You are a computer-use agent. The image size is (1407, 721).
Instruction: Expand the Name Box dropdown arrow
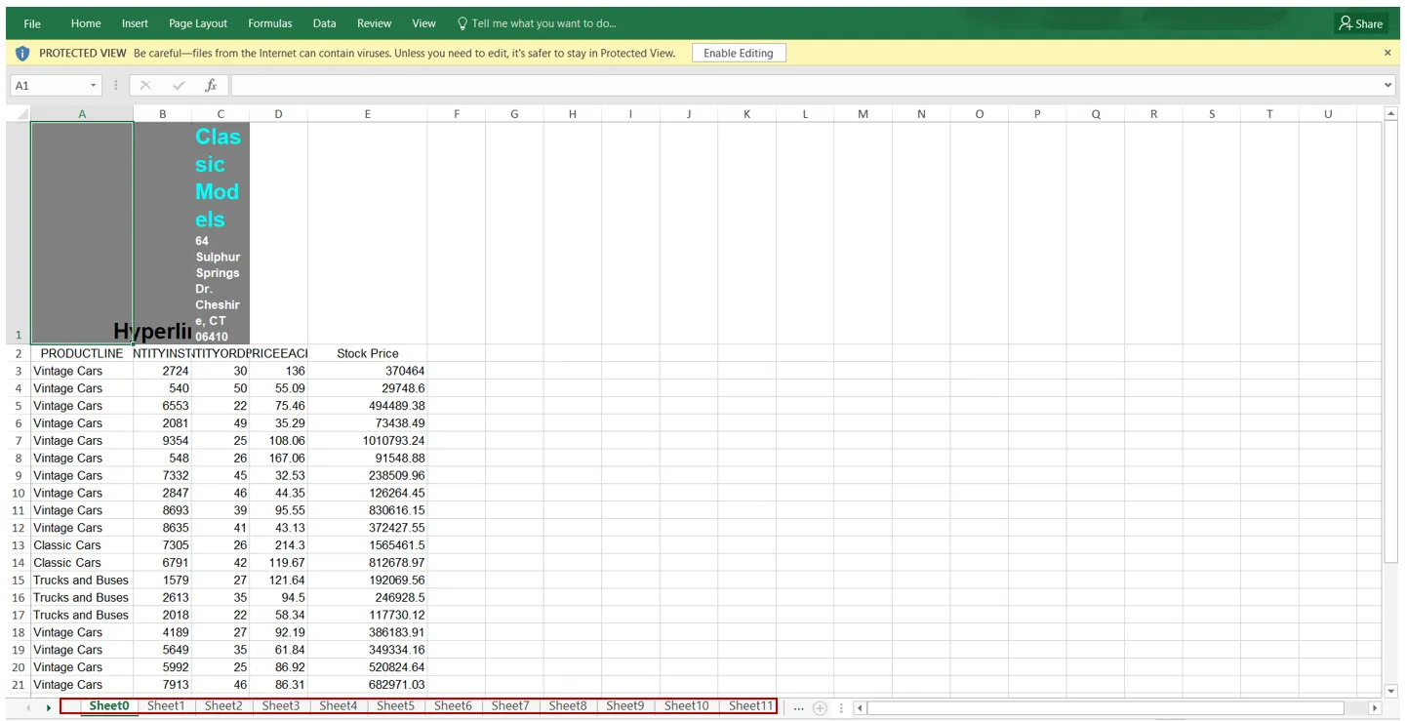(94, 86)
